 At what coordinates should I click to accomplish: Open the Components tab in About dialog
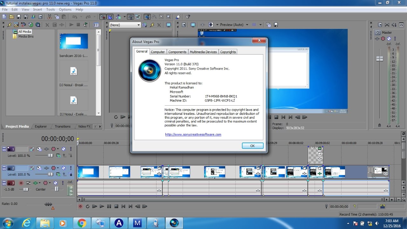(x=177, y=52)
